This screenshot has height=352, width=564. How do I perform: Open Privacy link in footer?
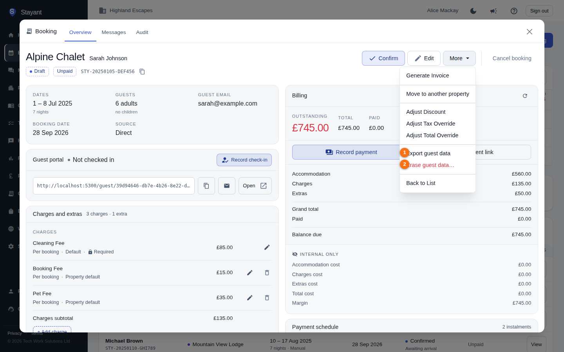14,333
